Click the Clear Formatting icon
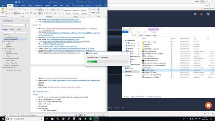 coord(36,10)
